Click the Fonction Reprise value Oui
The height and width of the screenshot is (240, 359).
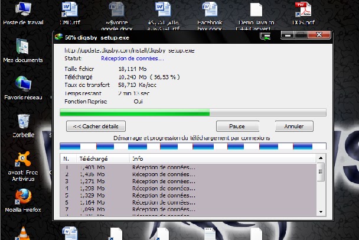[x=138, y=101]
